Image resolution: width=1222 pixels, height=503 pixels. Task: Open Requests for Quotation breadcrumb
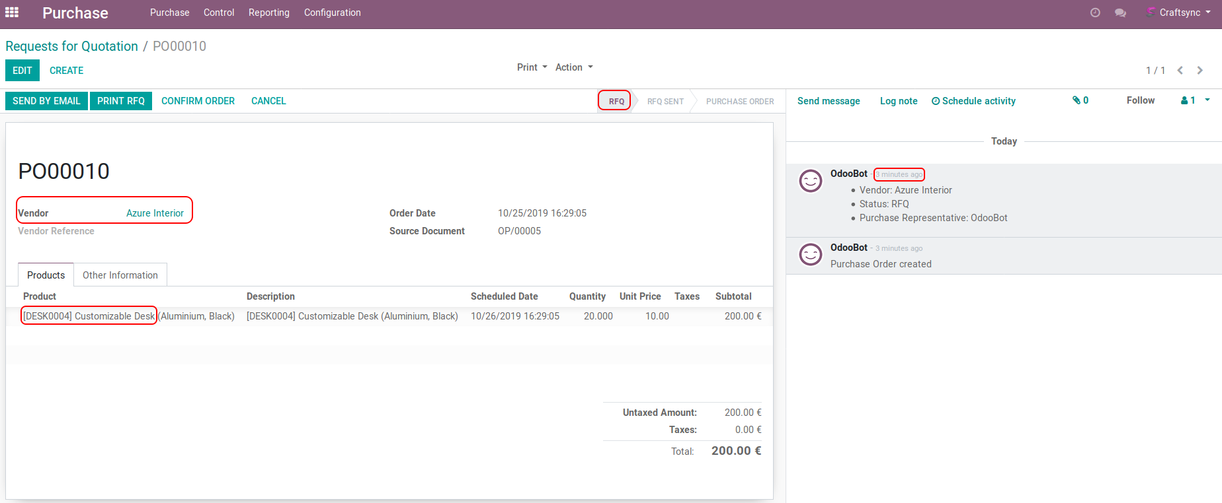[71, 46]
